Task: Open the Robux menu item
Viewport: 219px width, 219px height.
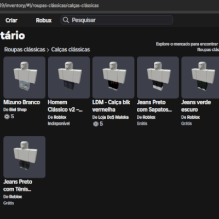Action: (44, 20)
